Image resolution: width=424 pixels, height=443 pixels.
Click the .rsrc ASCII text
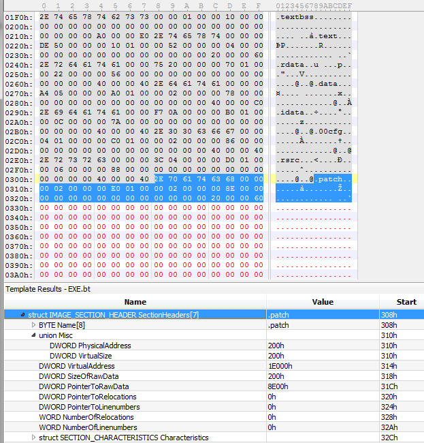click(x=287, y=160)
